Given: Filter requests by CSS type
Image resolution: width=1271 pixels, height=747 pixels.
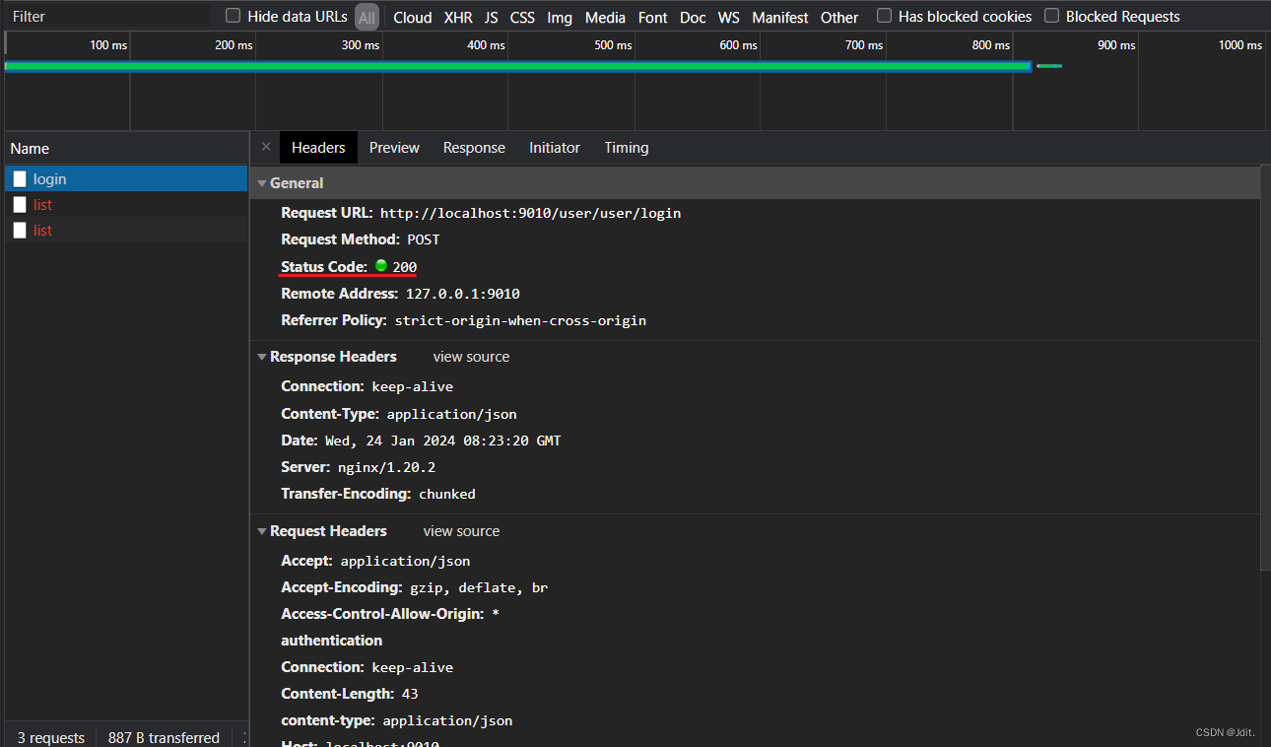Looking at the screenshot, I should [x=522, y=17].
